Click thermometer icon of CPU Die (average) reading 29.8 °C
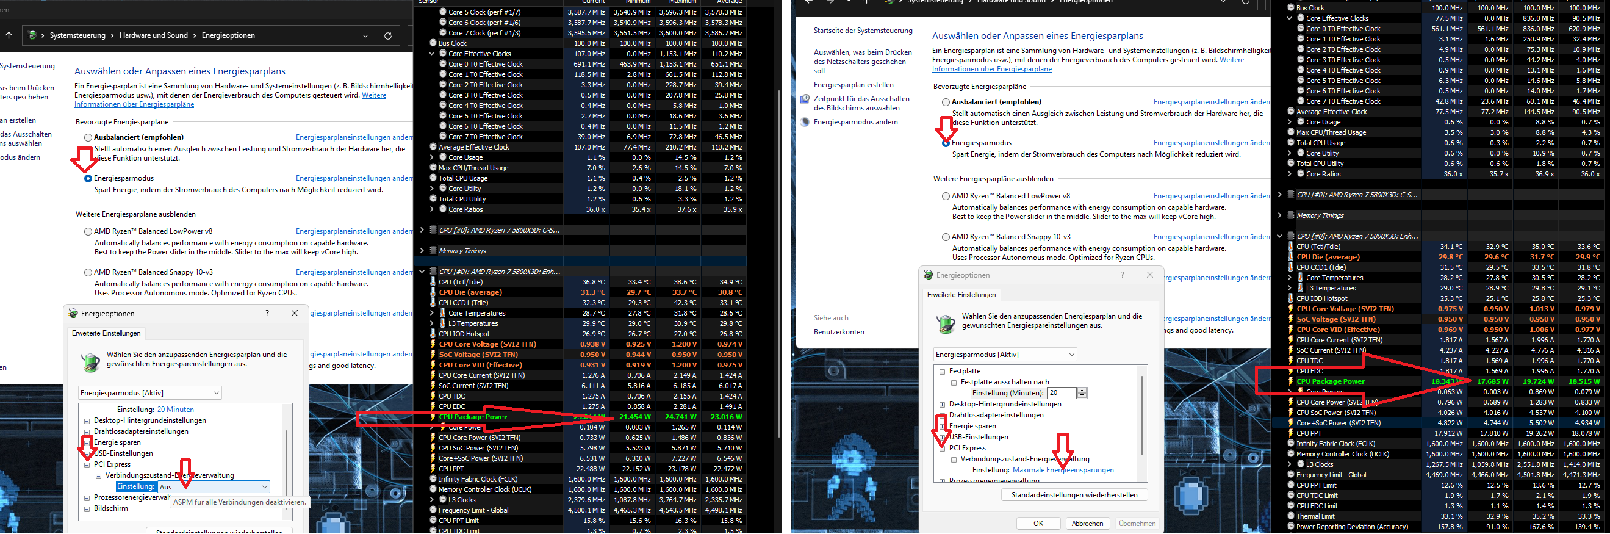 tap(1291, 257)
